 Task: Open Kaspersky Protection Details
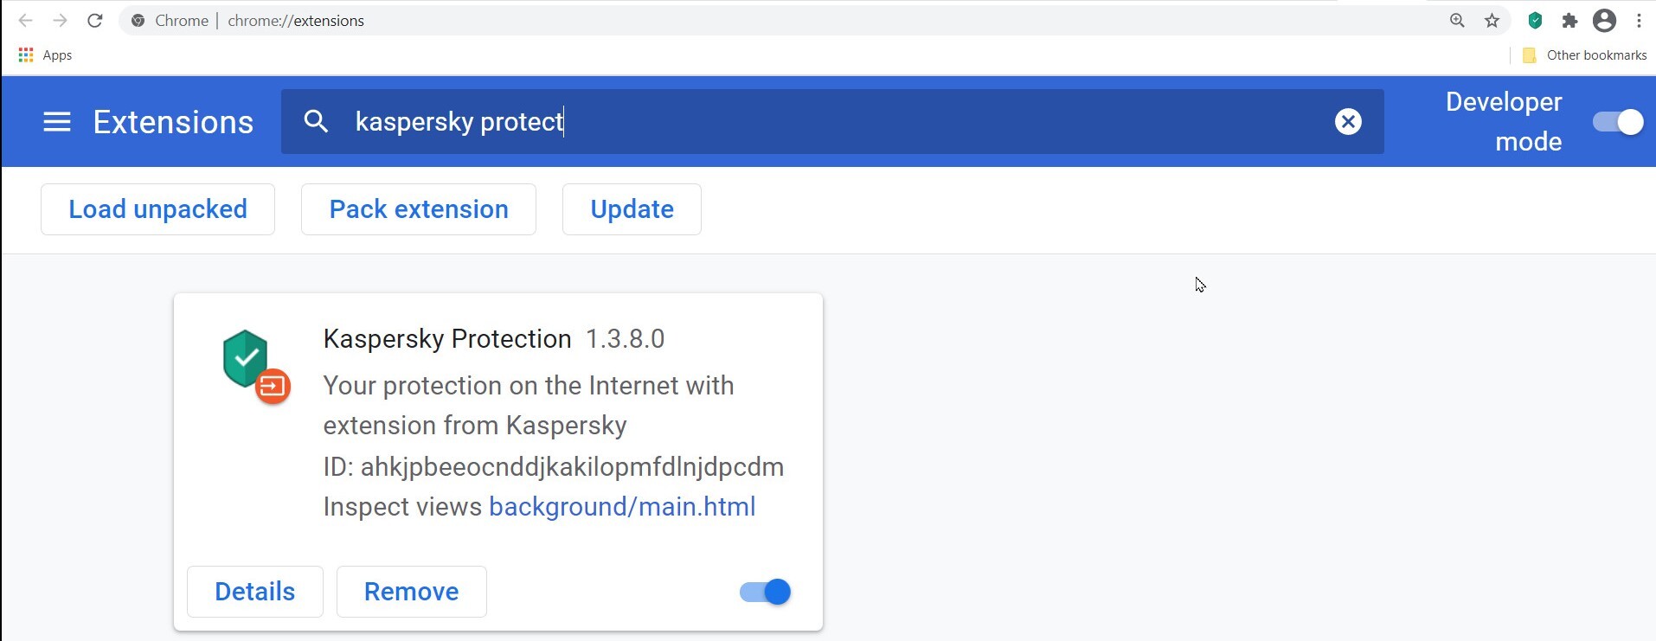pos(254,592)
